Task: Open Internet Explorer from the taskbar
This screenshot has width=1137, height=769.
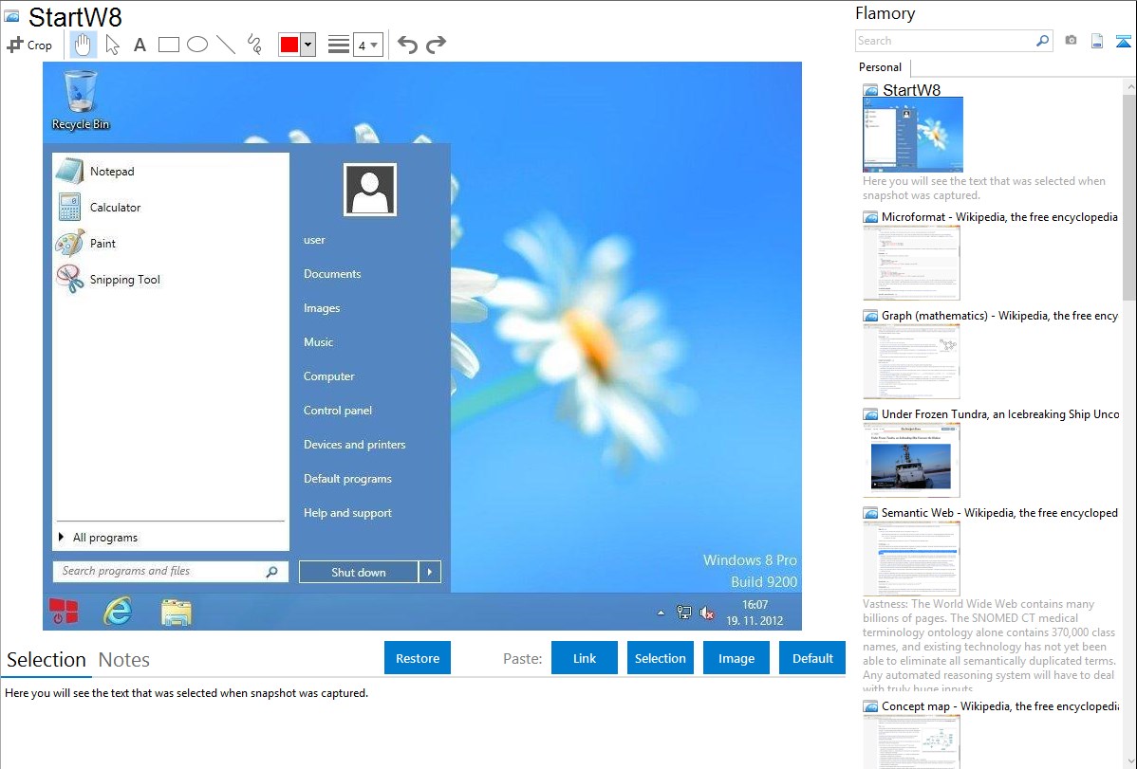Action: coord(118,612)
